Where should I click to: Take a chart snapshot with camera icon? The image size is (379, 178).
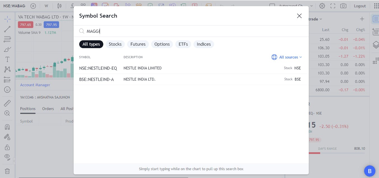[x=343, y=6]
